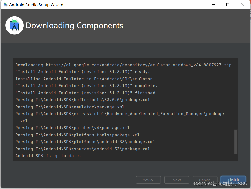
Task: Click the 'Android SDK is up to date' line
Action: tap(48, 156)
